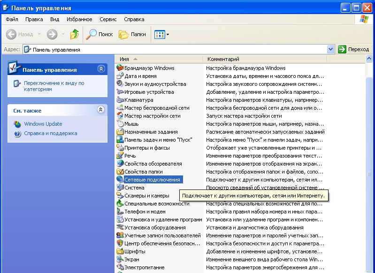Click the Экран display icon
Viewport: 375px width, 273px height.
click(120, 259)
